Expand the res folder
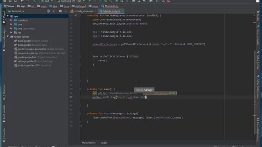Viewport: 262px width, 147px height. (x=11, y=33)
